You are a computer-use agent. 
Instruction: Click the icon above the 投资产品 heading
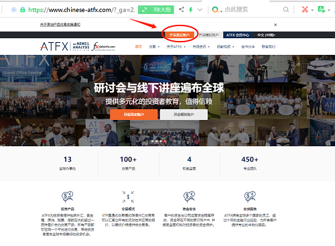coord(68,196)
